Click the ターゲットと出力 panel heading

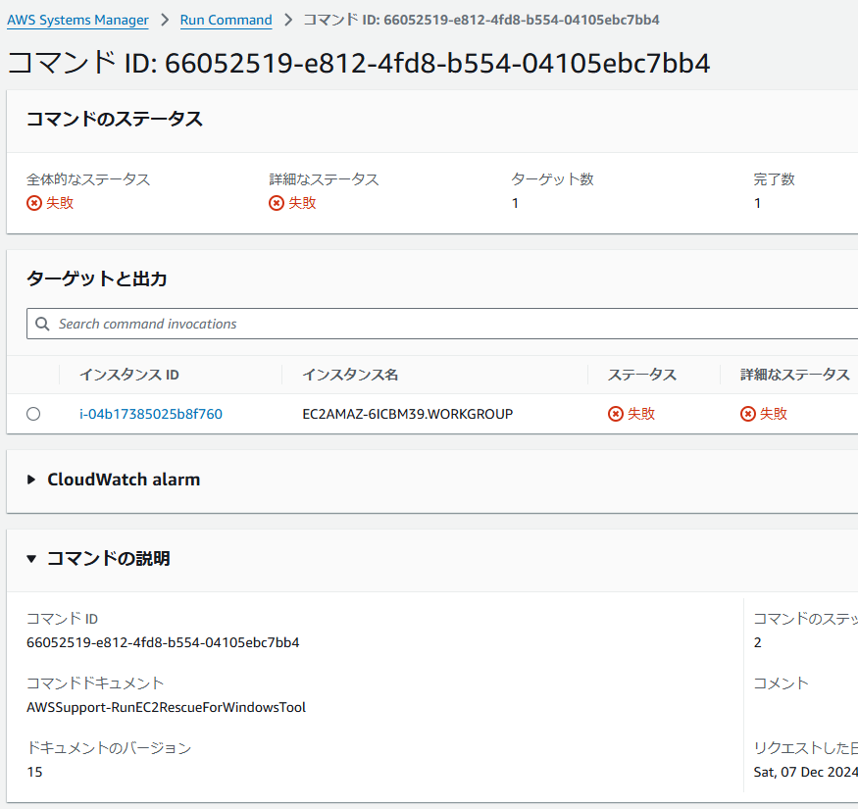97,279
